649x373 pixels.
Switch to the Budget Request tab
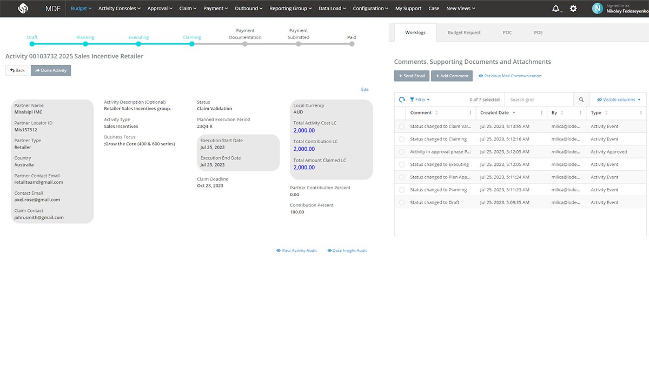pos(464,32)
